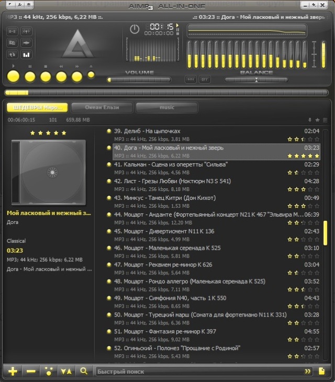Rate Моцарт Турецкий марш track five stars

(x=317, y=323)
